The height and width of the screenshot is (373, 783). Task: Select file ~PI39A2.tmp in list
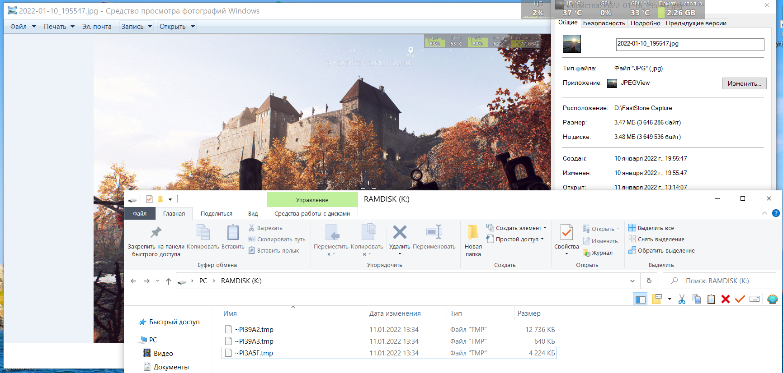click(389, 330)
